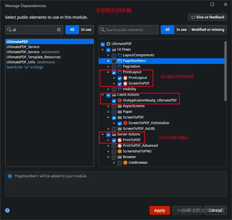This screenshot has width=232, height=220.
Task: Collapse the Browser folder
Action: pos(108,157)
